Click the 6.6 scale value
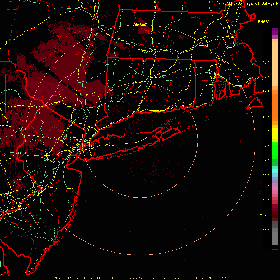The image size is (280, 280). pyautogui.click(x=266, y=90)
